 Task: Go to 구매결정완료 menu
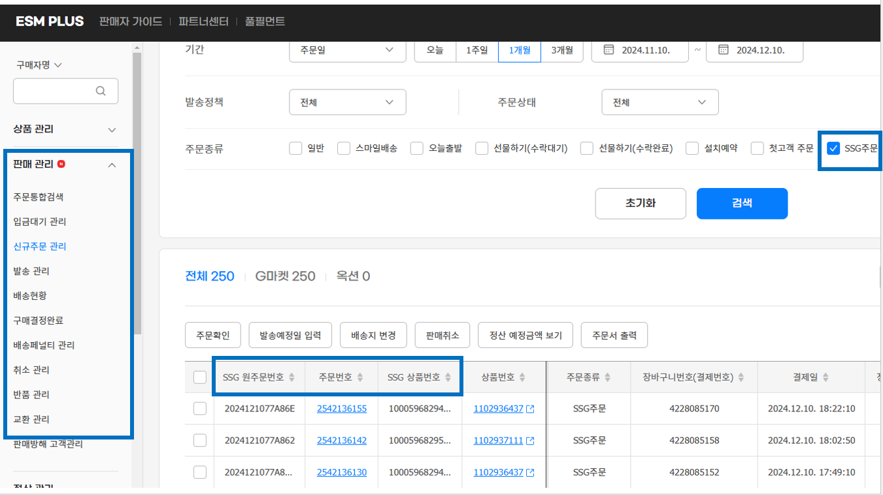[39, 321]
